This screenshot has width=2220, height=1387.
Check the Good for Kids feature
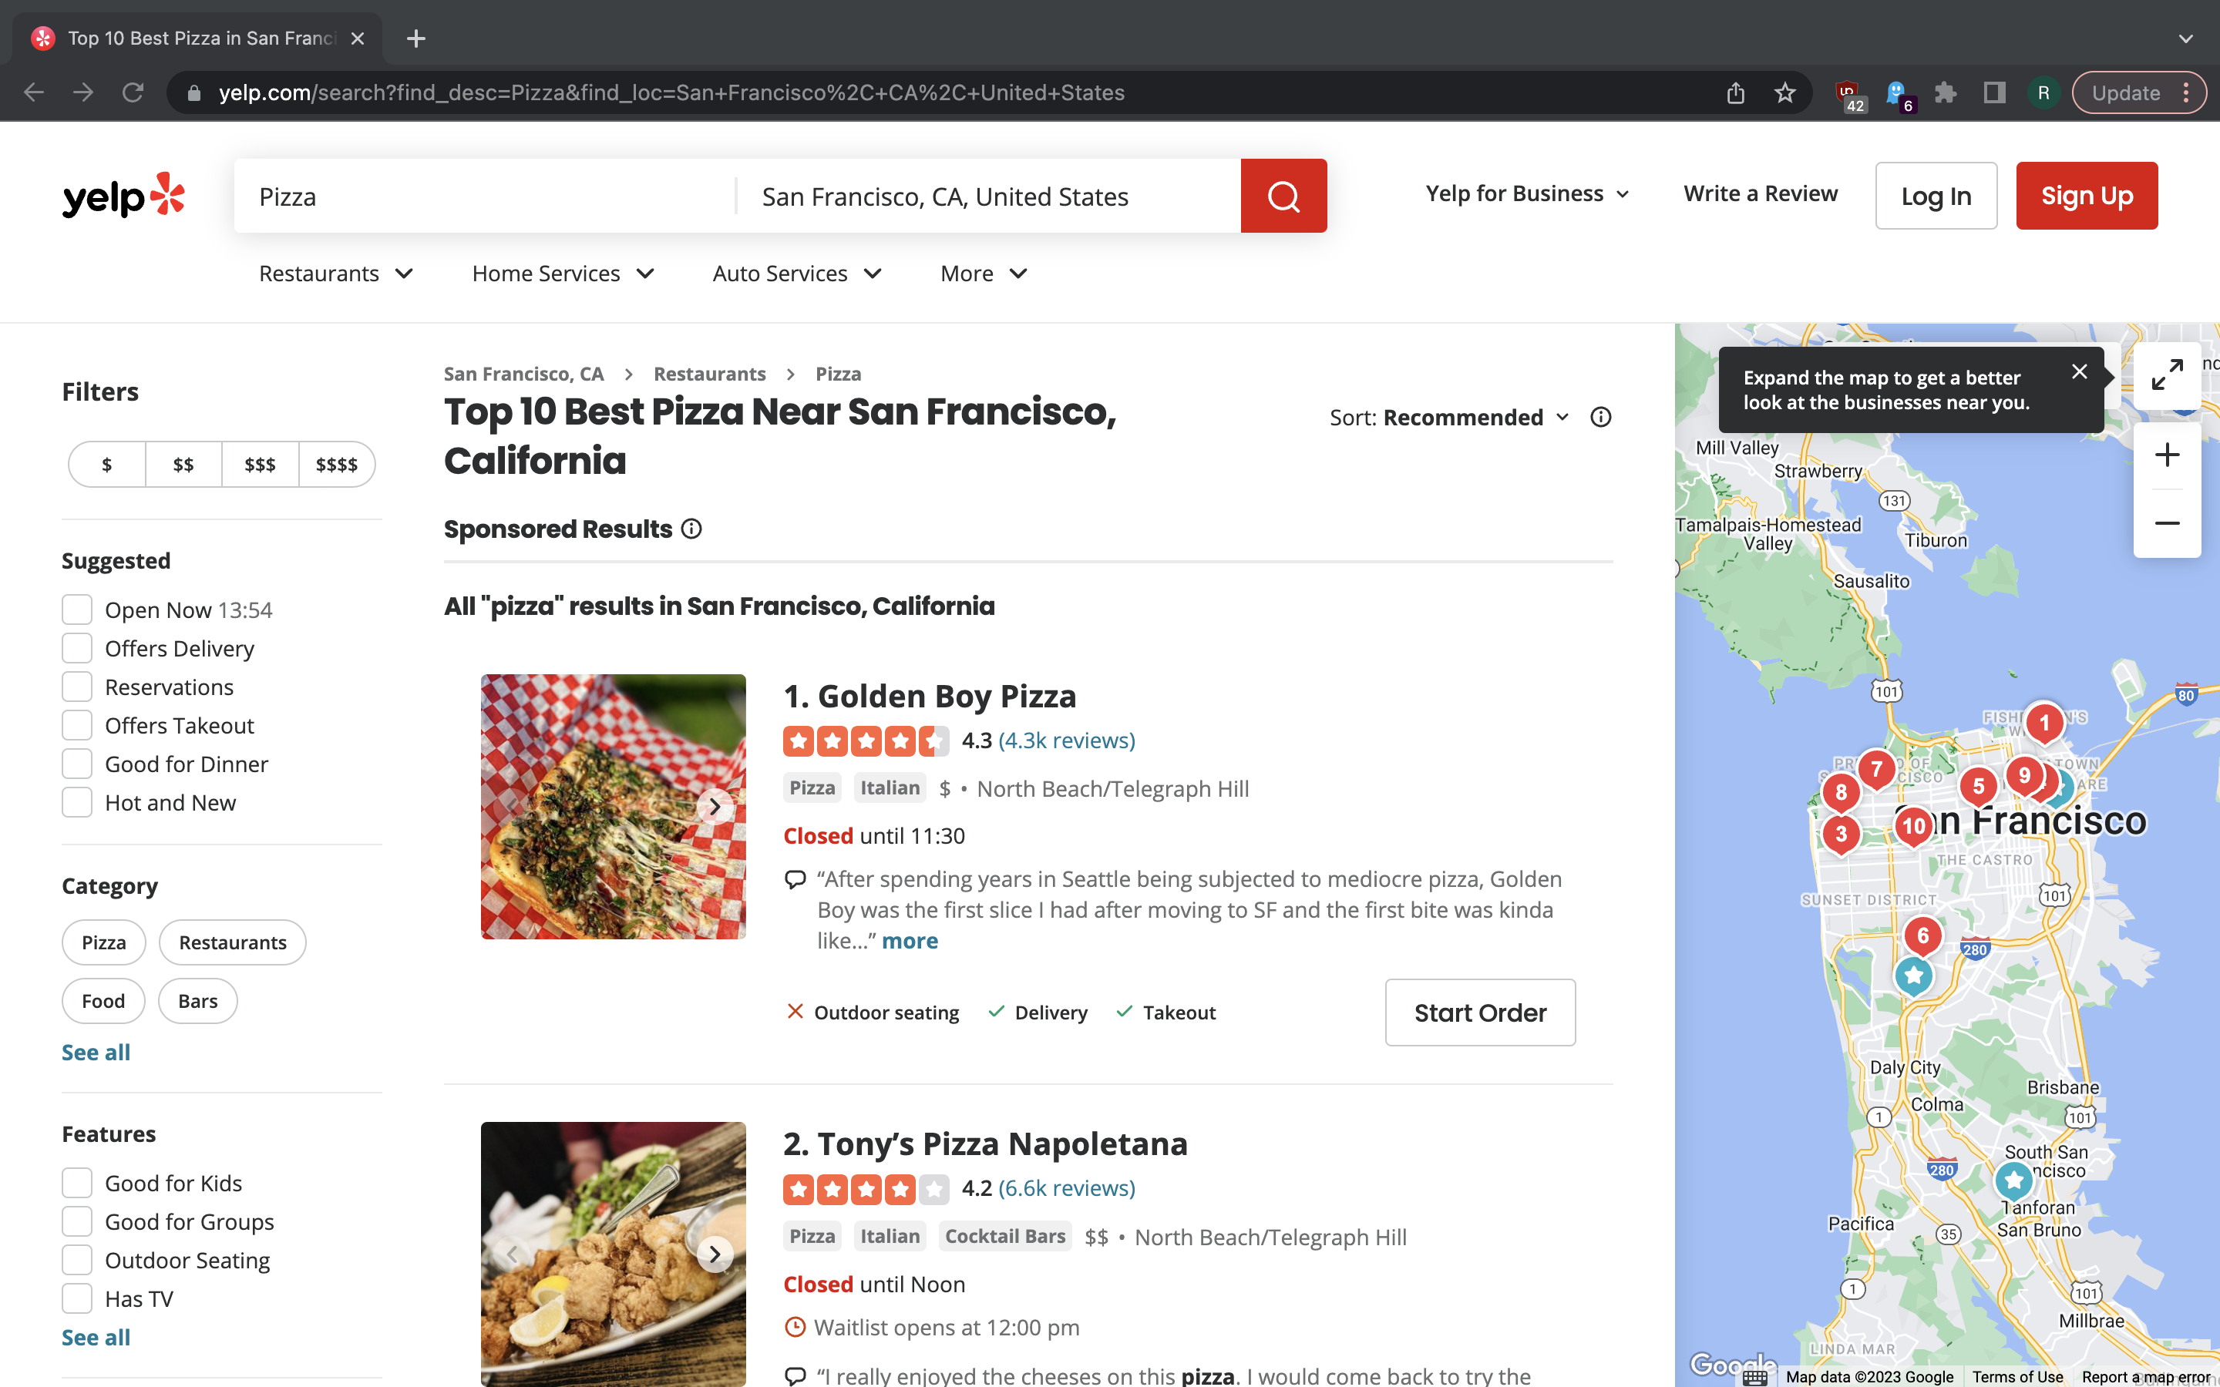click(77, 1184)
